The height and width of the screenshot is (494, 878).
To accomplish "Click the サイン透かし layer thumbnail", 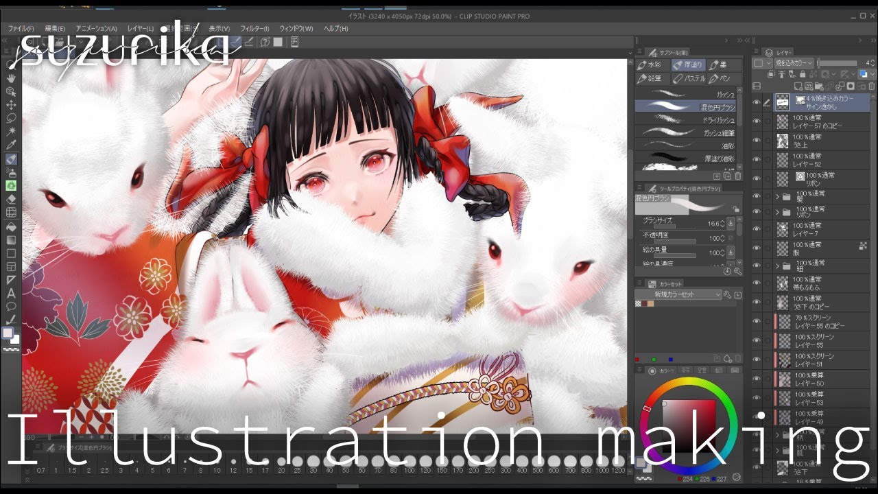I will [783, 103].
